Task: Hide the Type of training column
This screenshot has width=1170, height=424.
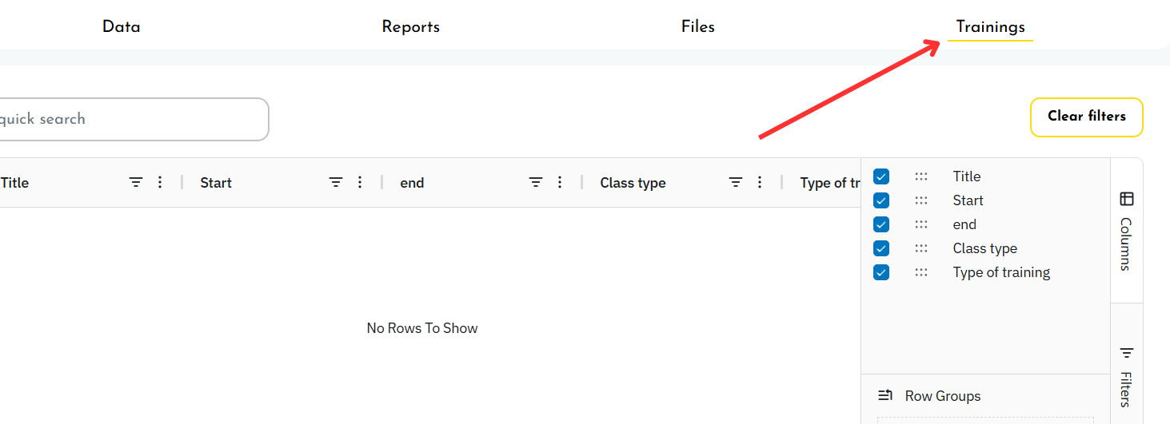Action: point(881,272)
